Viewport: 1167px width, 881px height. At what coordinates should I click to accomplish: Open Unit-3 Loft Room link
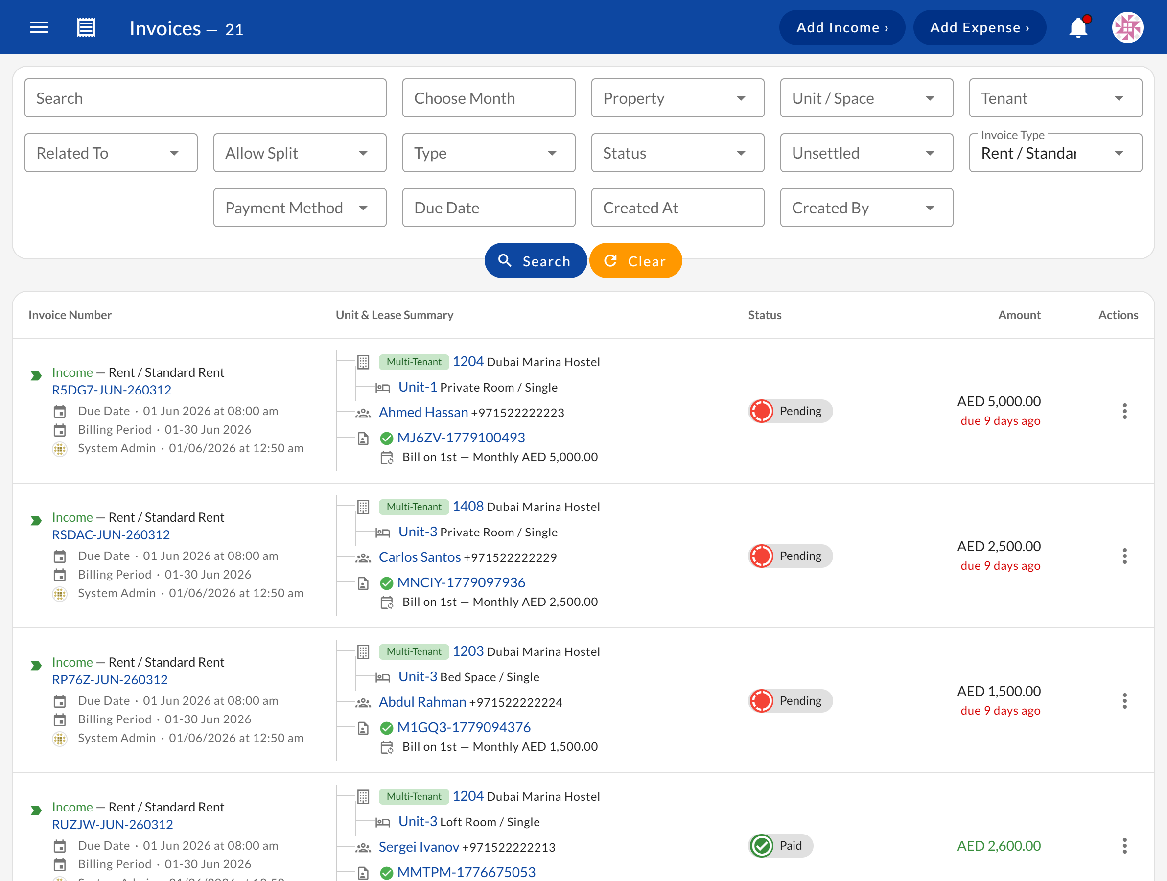point(418,821)
